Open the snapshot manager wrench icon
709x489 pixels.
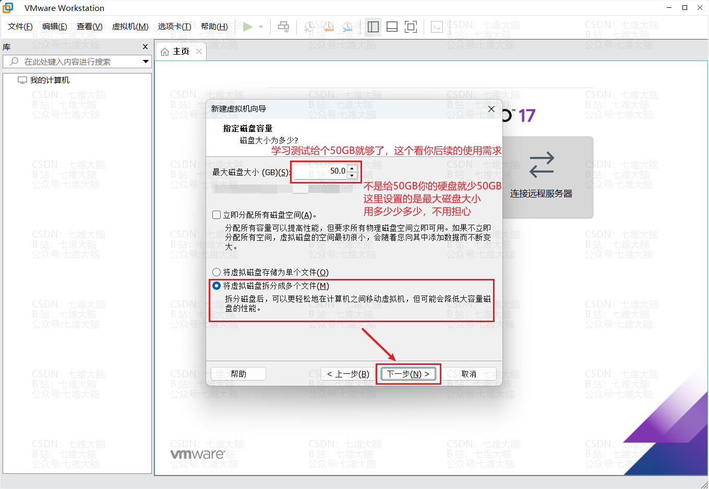(347, 27)
